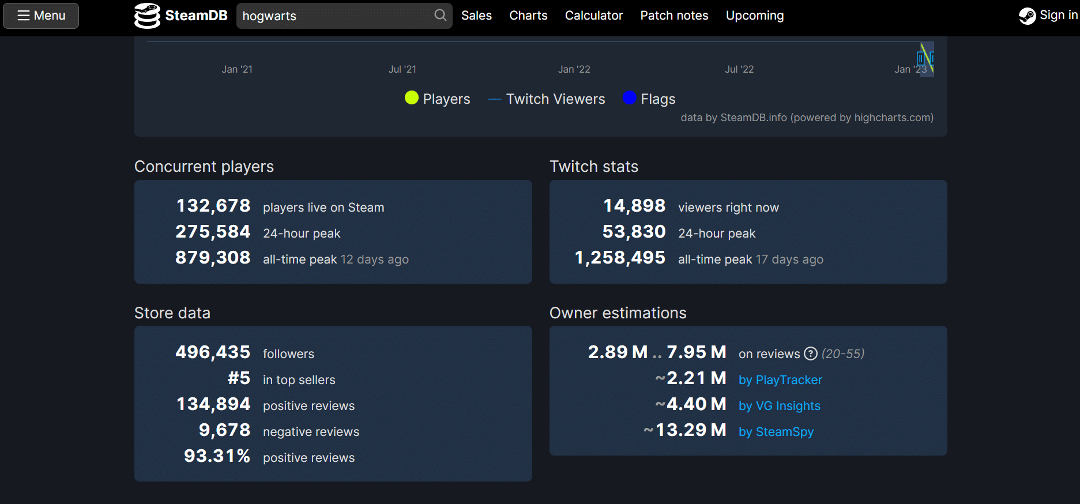Hide the Flags series in legend
Viewport: 1080px width, 504px height.
pyautogui.click(x=649, y=99)
